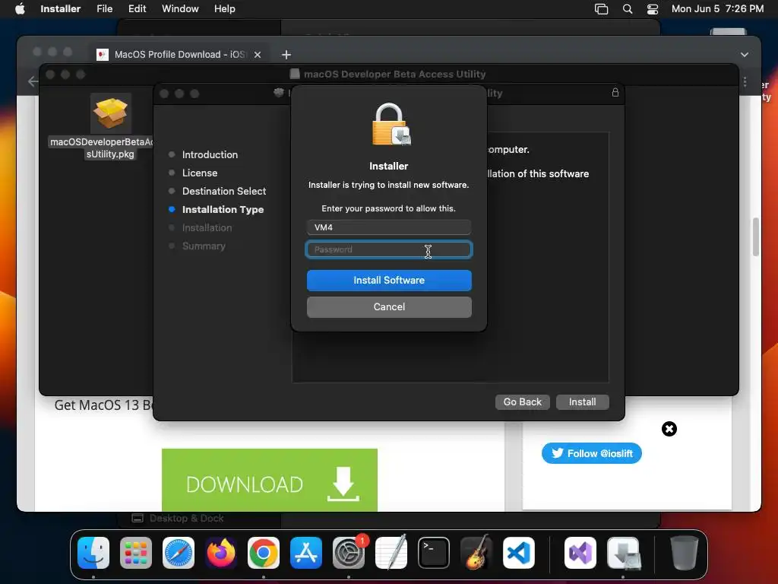Viewport: 778px width, 584px height.
Task: Open Launchpad from the Dock
Action: (136, 553)
